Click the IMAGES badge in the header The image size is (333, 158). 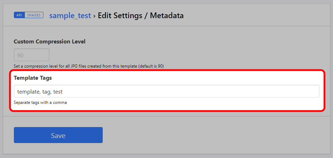(34, 15)
